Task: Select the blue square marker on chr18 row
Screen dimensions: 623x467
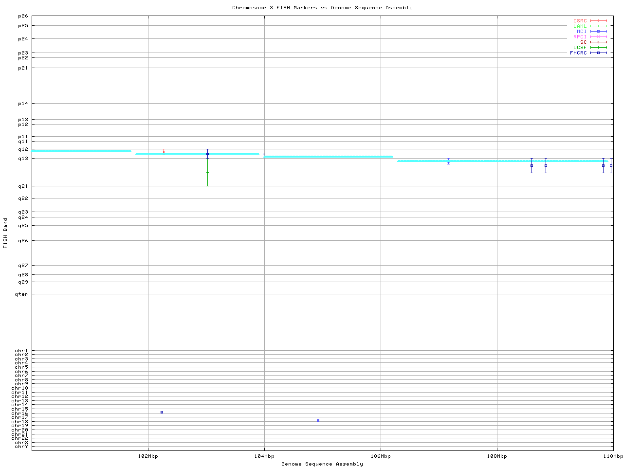Action: (x=318, y=420)
